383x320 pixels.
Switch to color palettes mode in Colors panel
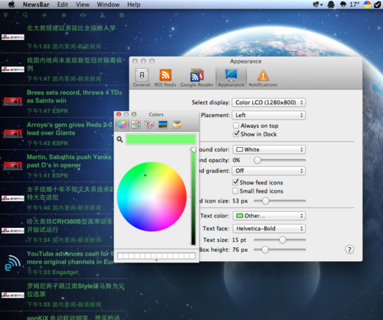coord(149,124)
